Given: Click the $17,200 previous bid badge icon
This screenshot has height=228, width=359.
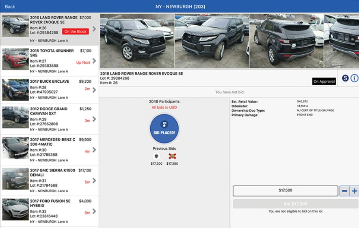Looking at the screenshot, I should 156,156.
